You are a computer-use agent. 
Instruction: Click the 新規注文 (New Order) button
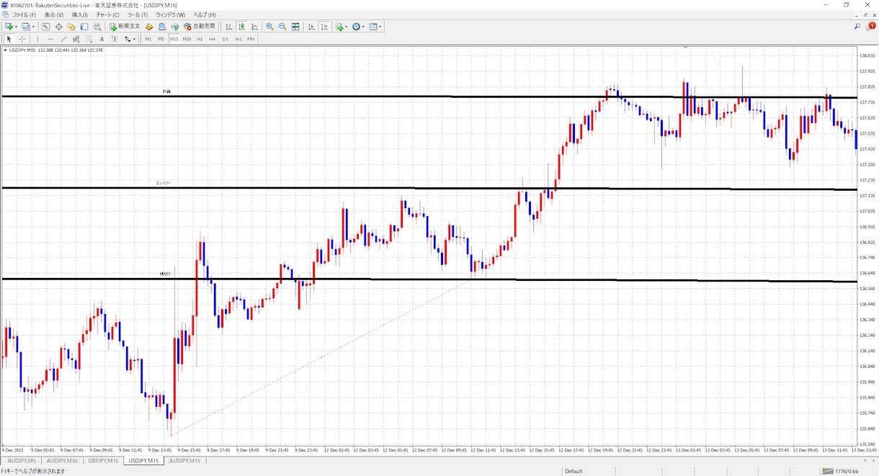pos(125,27)
